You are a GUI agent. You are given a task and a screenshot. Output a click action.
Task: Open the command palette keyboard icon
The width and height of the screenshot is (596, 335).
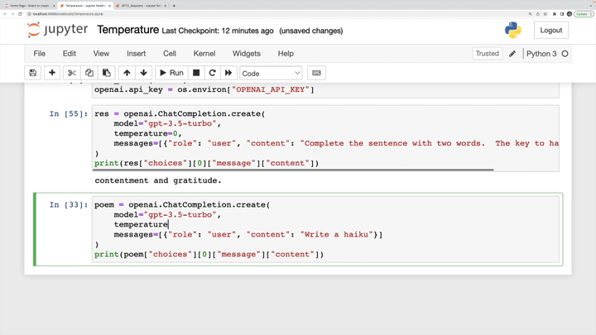(316, 73)
